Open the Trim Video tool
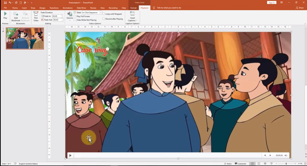Screen dimensions: 307x166 click(36, 16)
